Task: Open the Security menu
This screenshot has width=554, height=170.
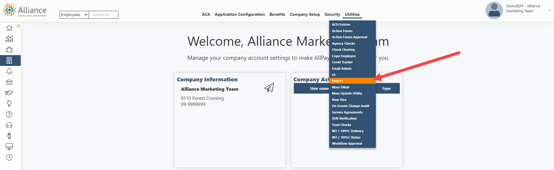Action: [x=332, y=14]
